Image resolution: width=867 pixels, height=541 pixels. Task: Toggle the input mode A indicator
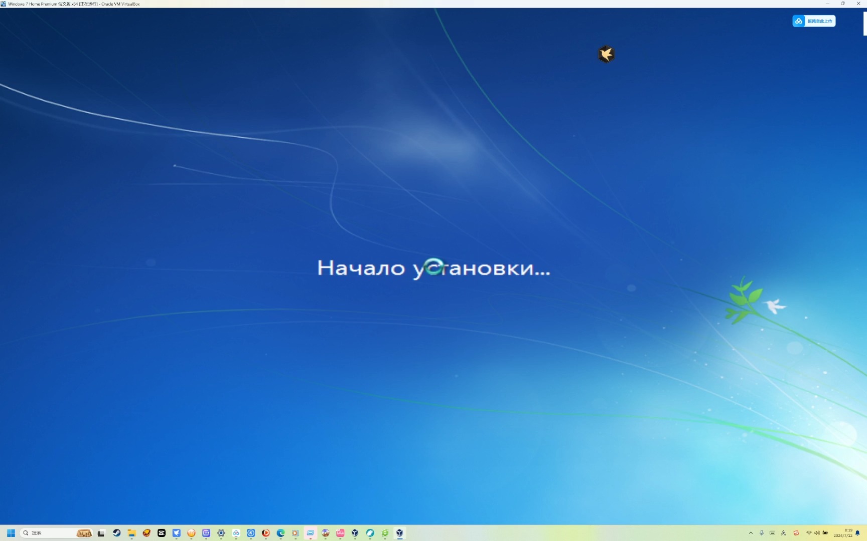(783, 533)
